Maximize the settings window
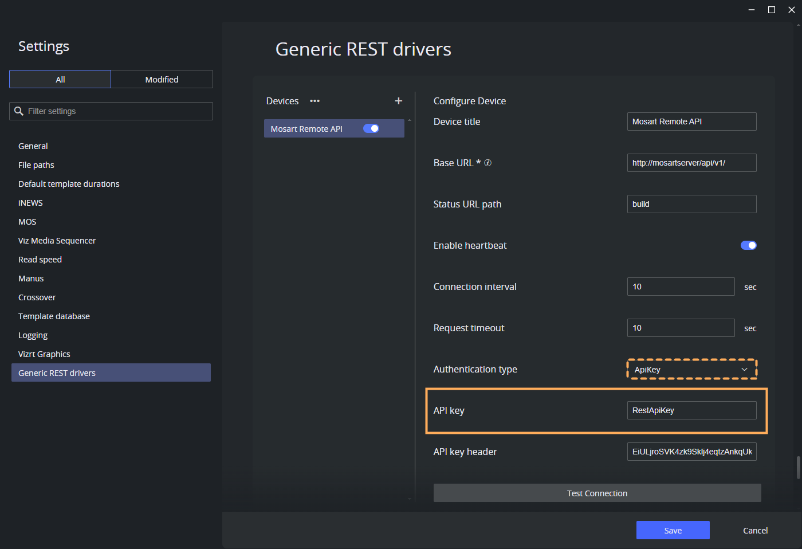802x549 pixels. pos(772,10)
